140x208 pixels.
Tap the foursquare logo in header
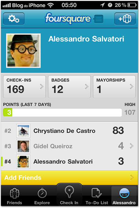pyautogui.click(x=68, y=19)
